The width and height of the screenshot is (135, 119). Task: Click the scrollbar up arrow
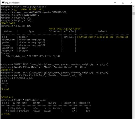134,7
